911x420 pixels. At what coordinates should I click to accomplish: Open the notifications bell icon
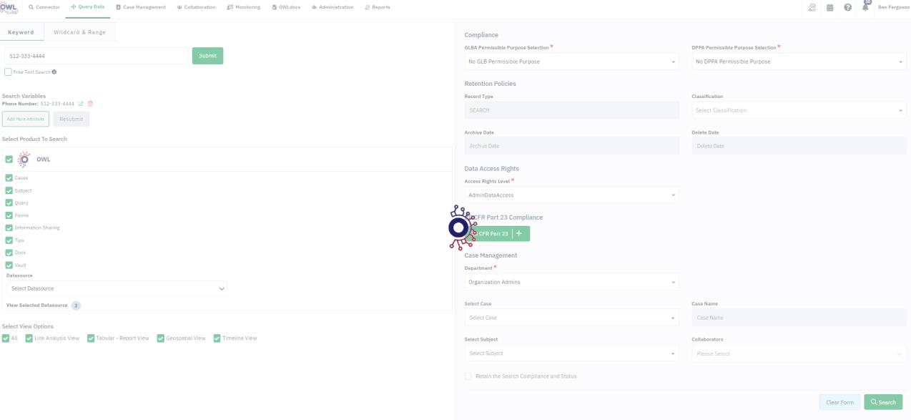(865, 7)
